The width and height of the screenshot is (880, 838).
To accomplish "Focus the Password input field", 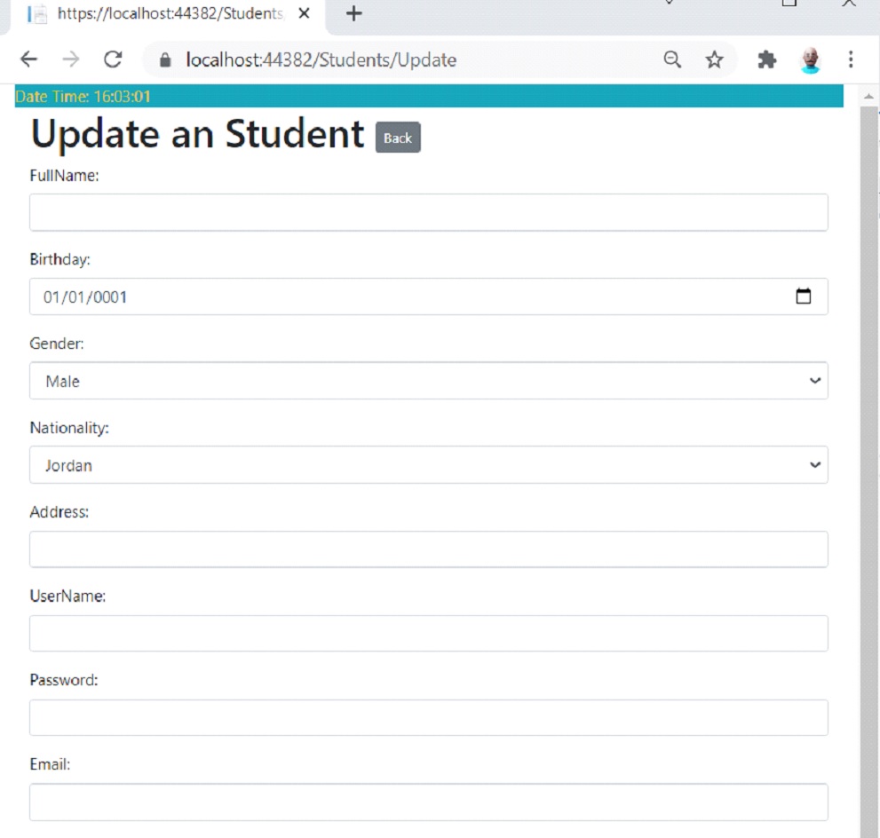I will 429,717.
